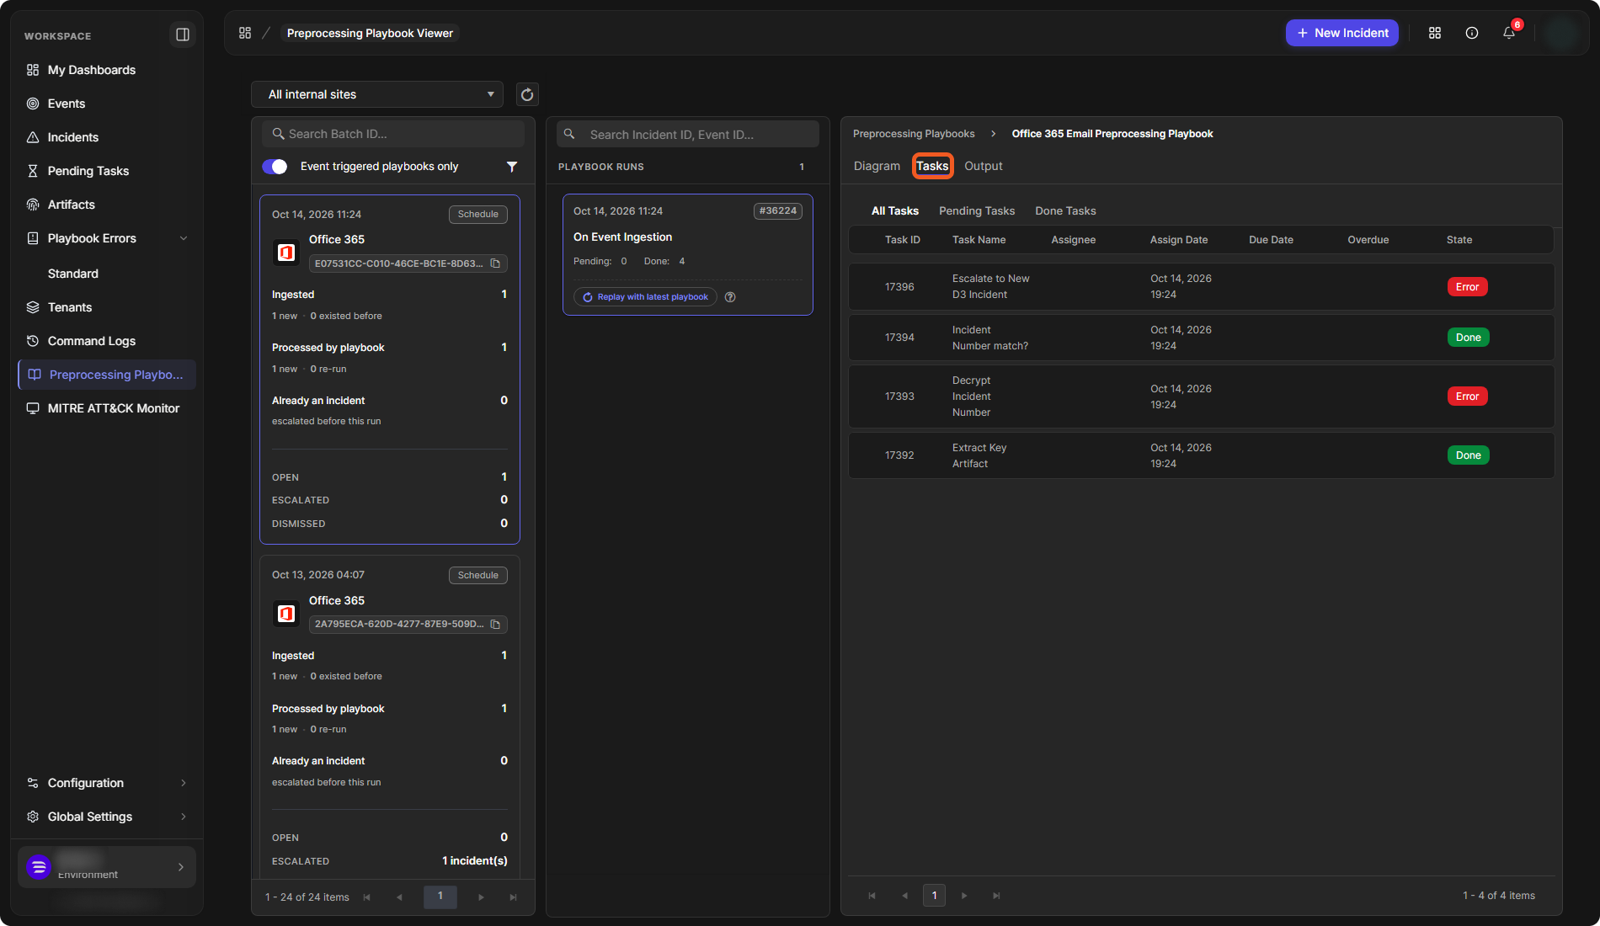The width and height of the screenshot is (1600, 926).
Task: Open the batch filter funnel icon
Action: click(511, 167)
